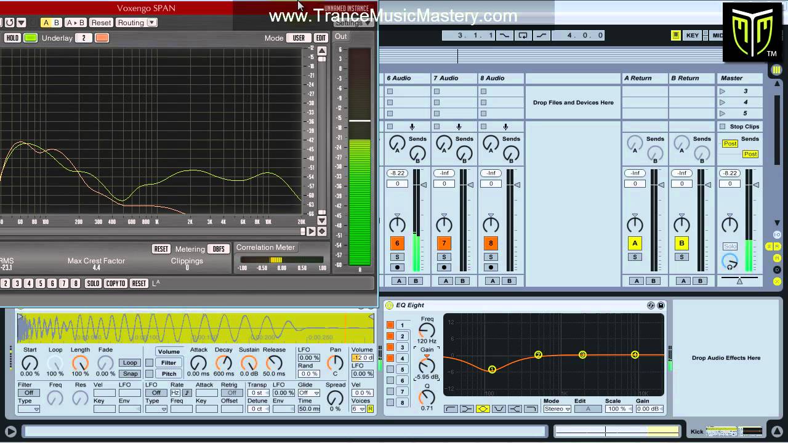
Task: Enable EQ Eight band 8 activator
Action: pos(390,402)
